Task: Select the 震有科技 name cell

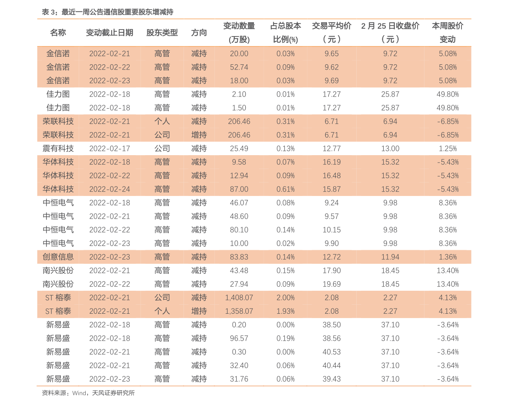Action: click(58, 149)
